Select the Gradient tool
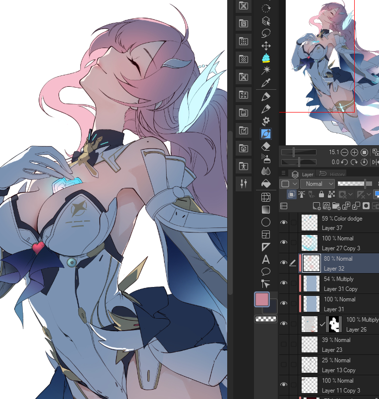379x399 pixels. click(266, 209)
